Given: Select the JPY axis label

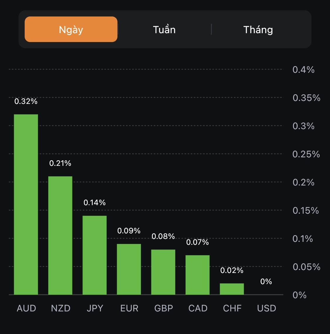Looking at the screenshot, I should click(x=95, y=308).
